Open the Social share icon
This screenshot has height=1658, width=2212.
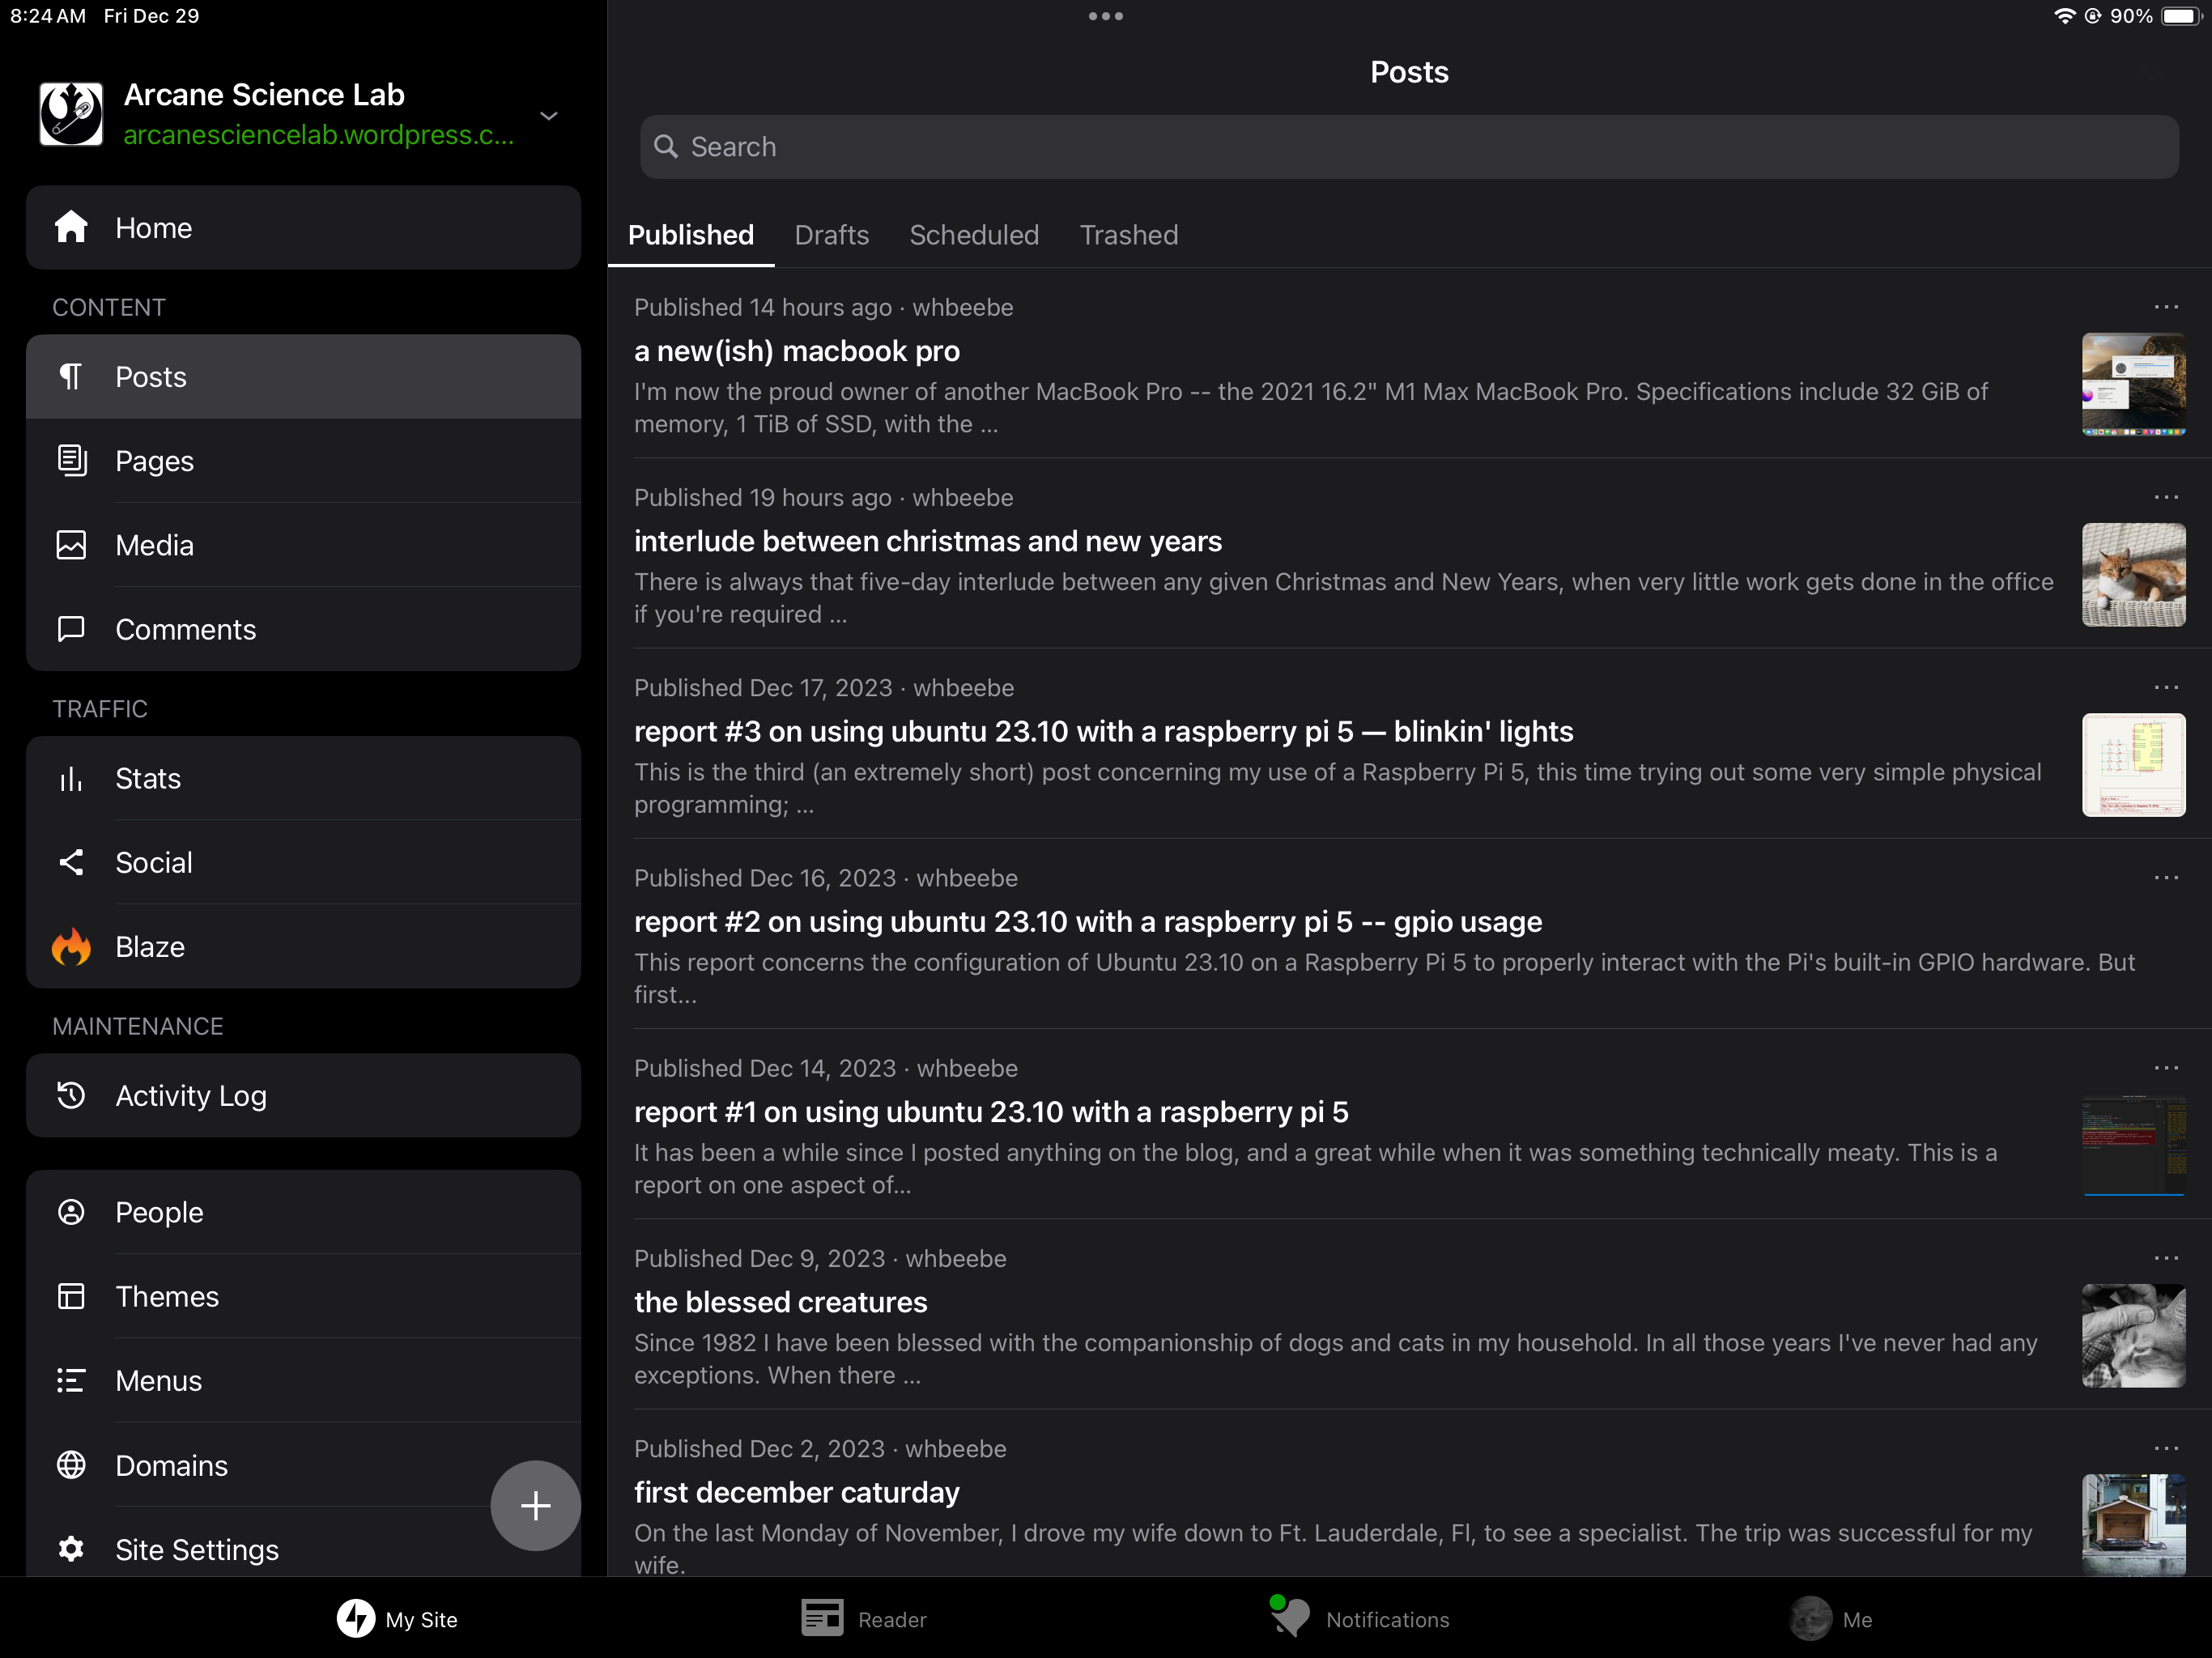[x=71, y=862]
